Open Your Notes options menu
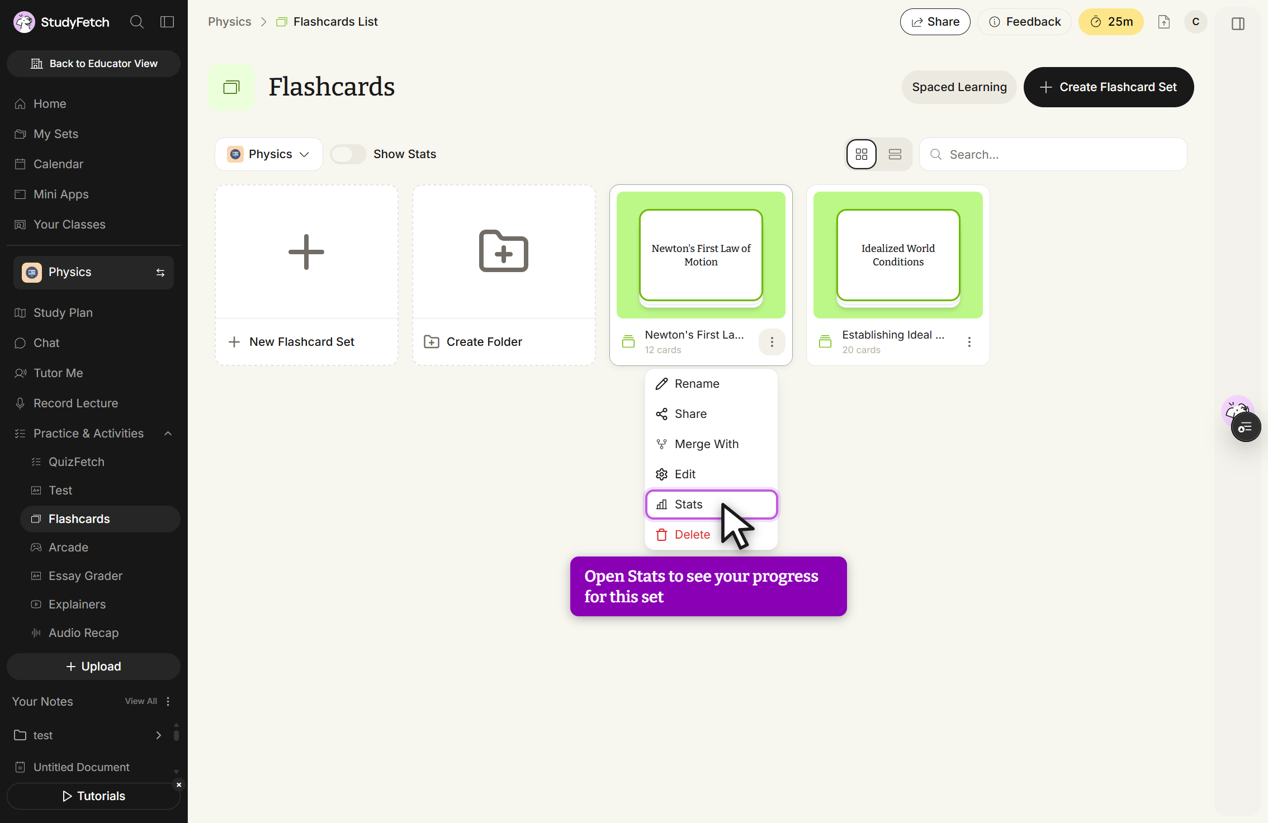Image resolution: width=1268 pixels, height=823 pixels. pos(168,701)
